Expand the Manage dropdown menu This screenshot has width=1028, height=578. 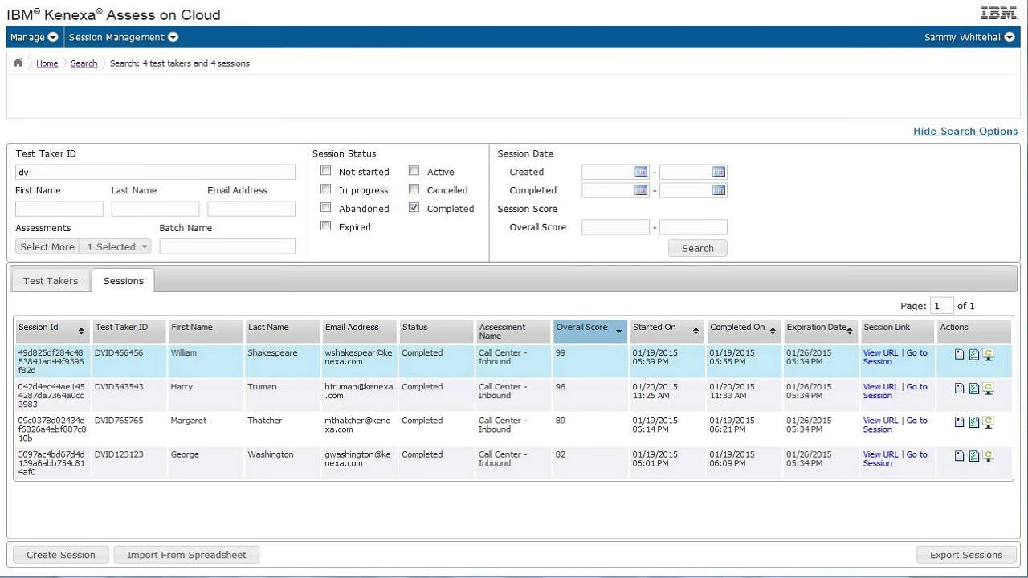tap(35, 37)
